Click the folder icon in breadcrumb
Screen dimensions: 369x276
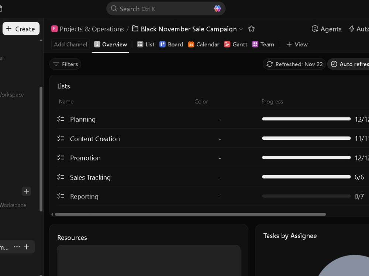(x=135, y=29)
